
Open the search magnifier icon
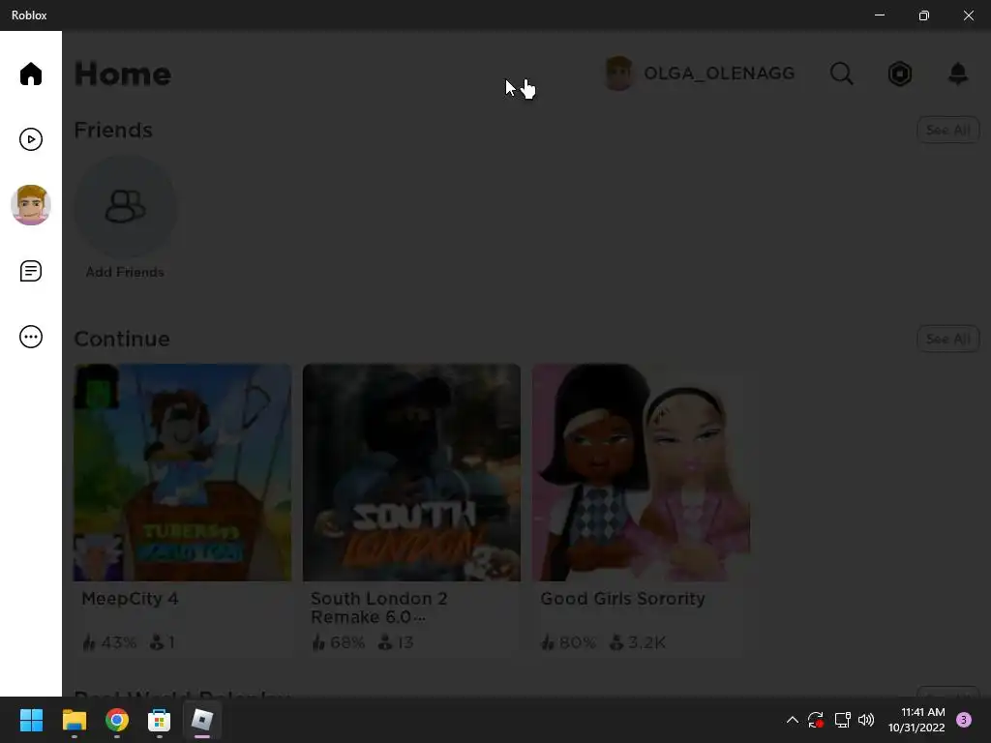tap(841, 74)
